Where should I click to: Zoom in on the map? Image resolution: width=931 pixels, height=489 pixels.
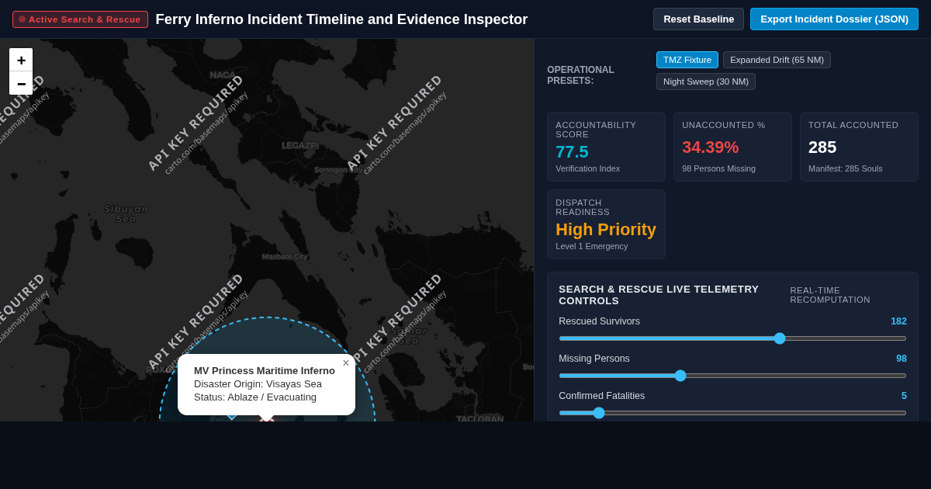point(21,60)
